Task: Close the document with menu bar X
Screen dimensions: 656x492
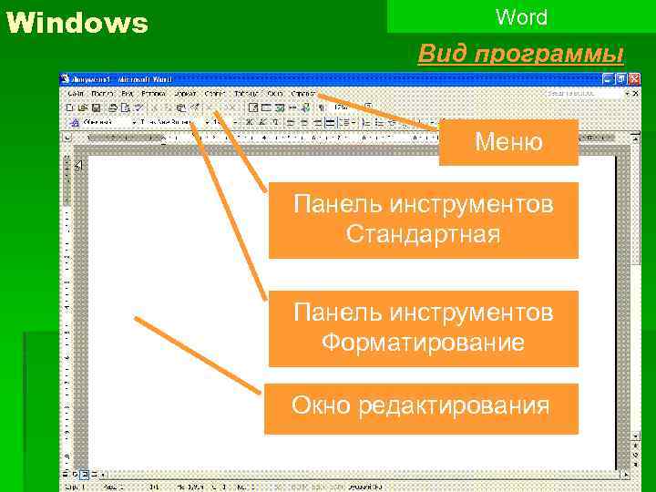Action: click(x=636, y=93)
